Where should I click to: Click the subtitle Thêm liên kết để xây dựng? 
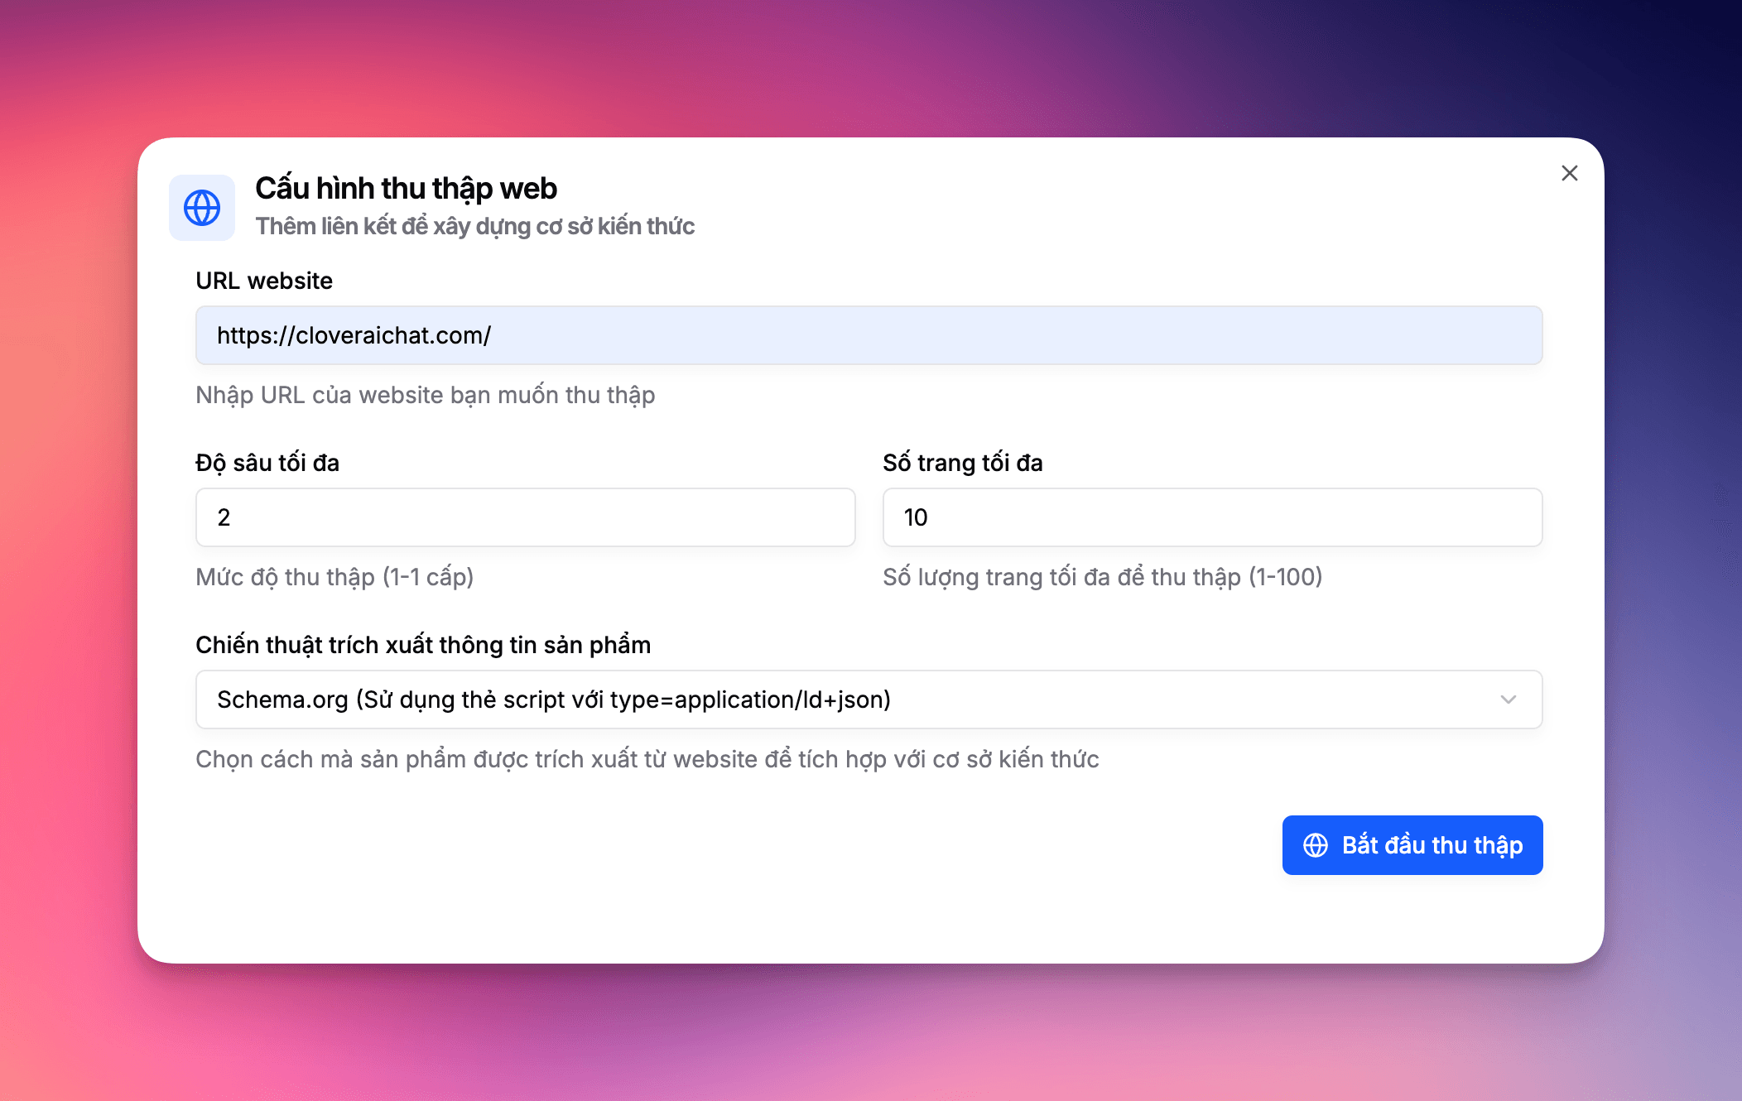click(x=474, y=226)
